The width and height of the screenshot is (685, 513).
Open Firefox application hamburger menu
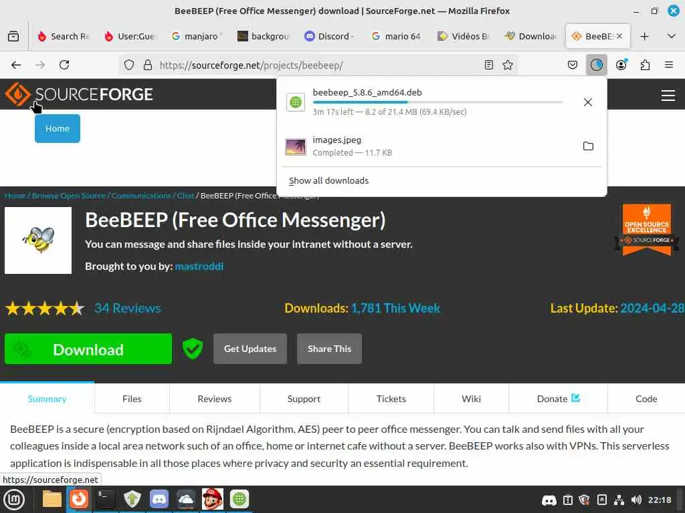(x=669, y=65)
